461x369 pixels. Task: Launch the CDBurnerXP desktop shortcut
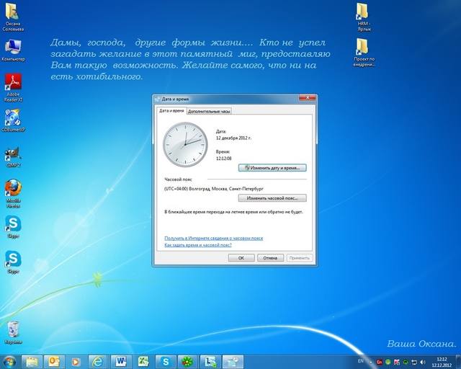coord(13,120)
